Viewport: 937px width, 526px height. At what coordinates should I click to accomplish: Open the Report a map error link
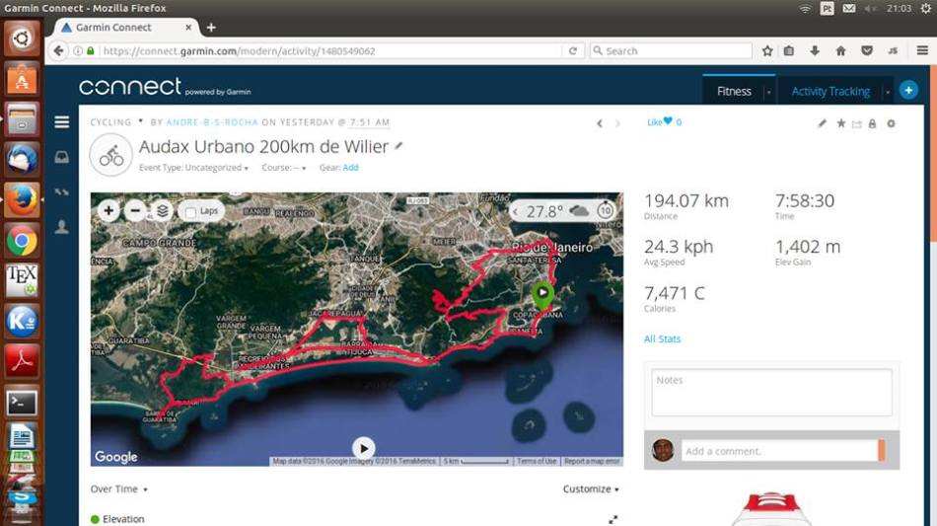click(x=592, y=461)
